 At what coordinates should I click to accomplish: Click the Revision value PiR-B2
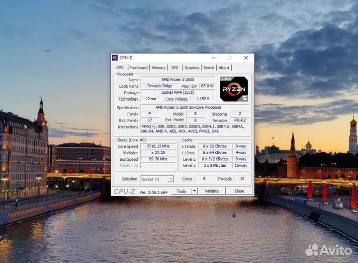pyautogui.click(x=240, y=120)
